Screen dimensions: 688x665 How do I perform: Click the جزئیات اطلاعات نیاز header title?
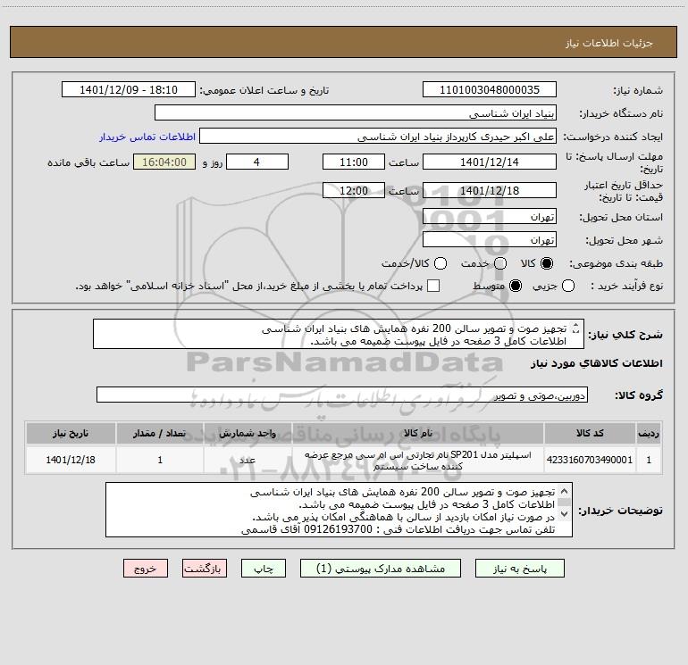pos(609,43)
